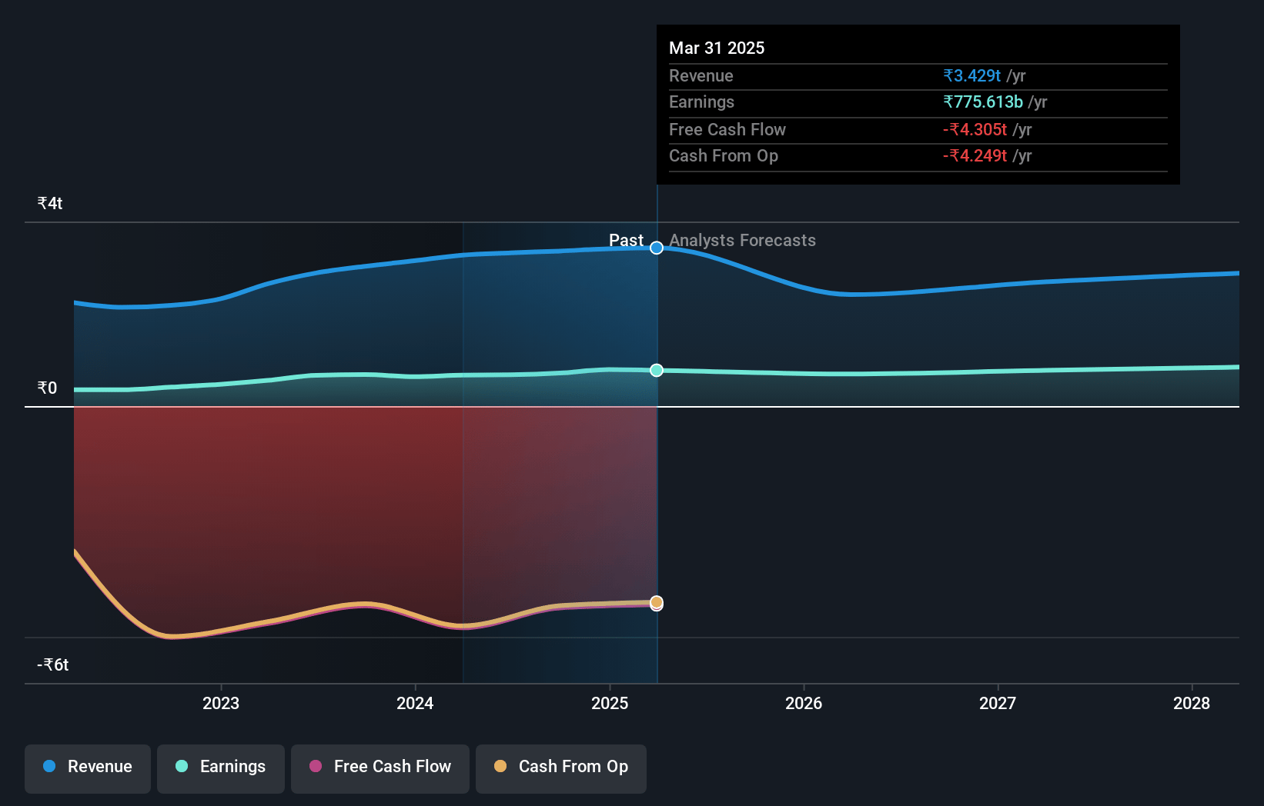Click the 2026 x-axis label
Image resolution: width=1264 pixels, height=806 pixels.
pyautogui.click(x=804, y=703)
